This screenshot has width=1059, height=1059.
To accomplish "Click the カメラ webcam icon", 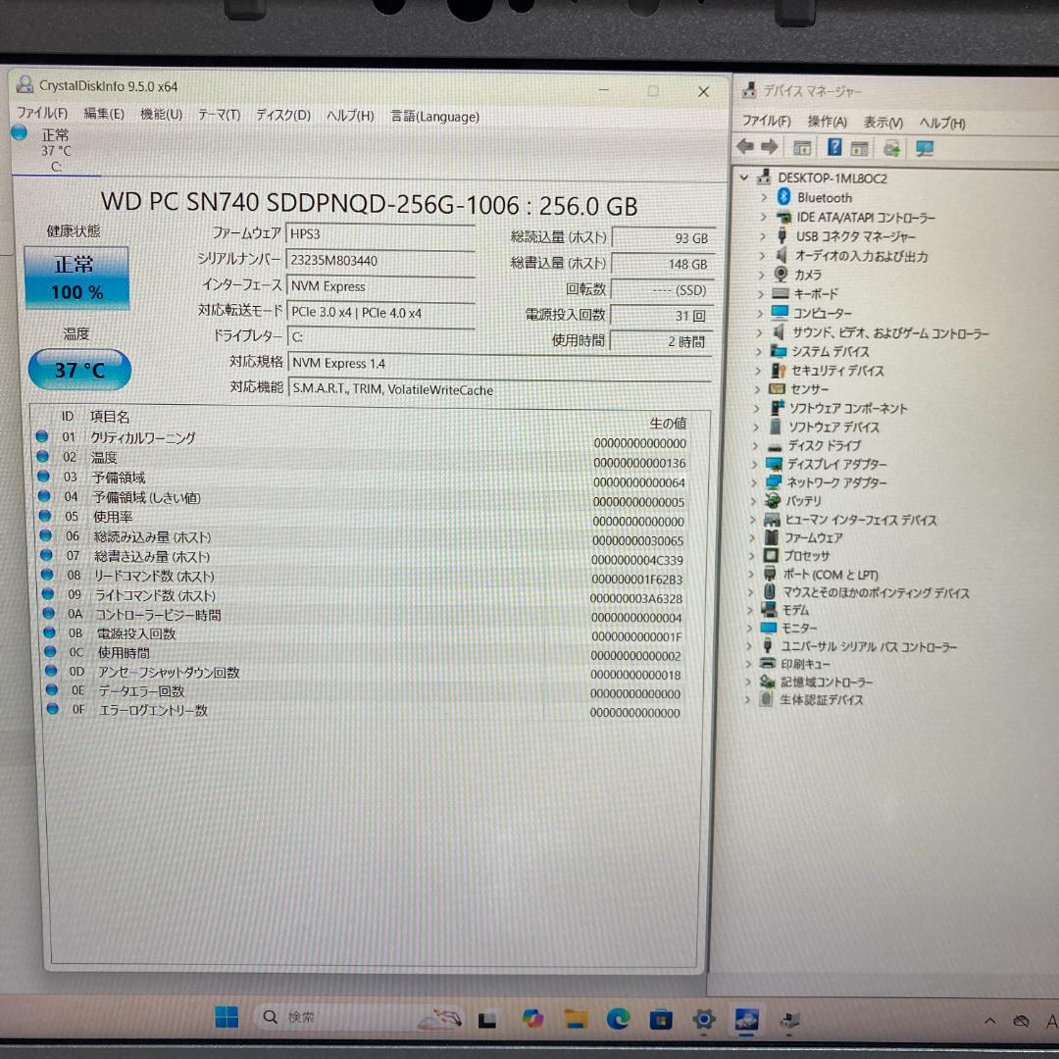I will pyautogui.click(x=781, y=274).
